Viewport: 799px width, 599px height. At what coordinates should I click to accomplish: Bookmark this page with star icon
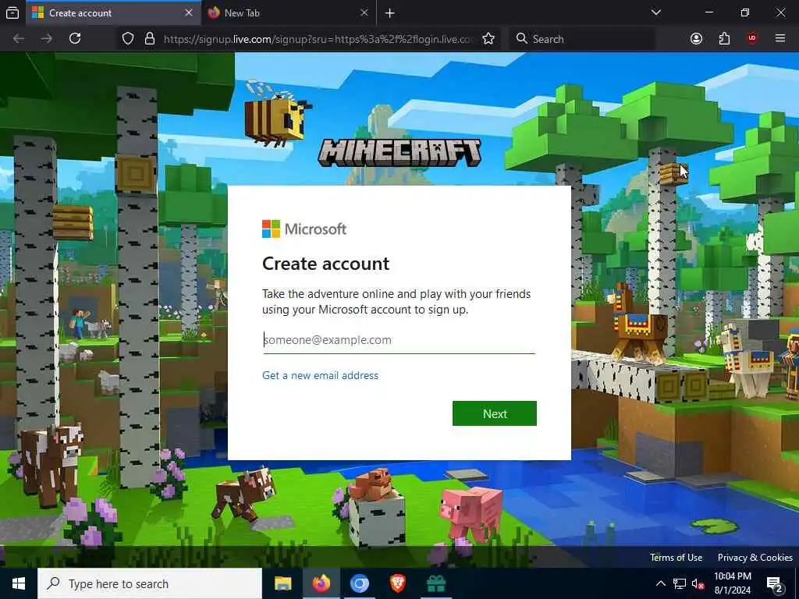point(488,39)
